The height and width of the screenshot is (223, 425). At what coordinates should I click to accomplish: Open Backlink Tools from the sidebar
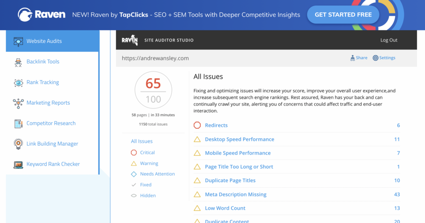43,61
